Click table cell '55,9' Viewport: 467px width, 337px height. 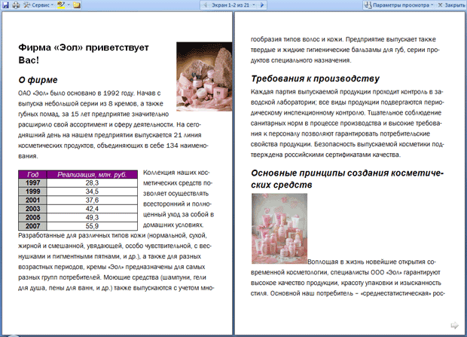[x=92, y=226]
